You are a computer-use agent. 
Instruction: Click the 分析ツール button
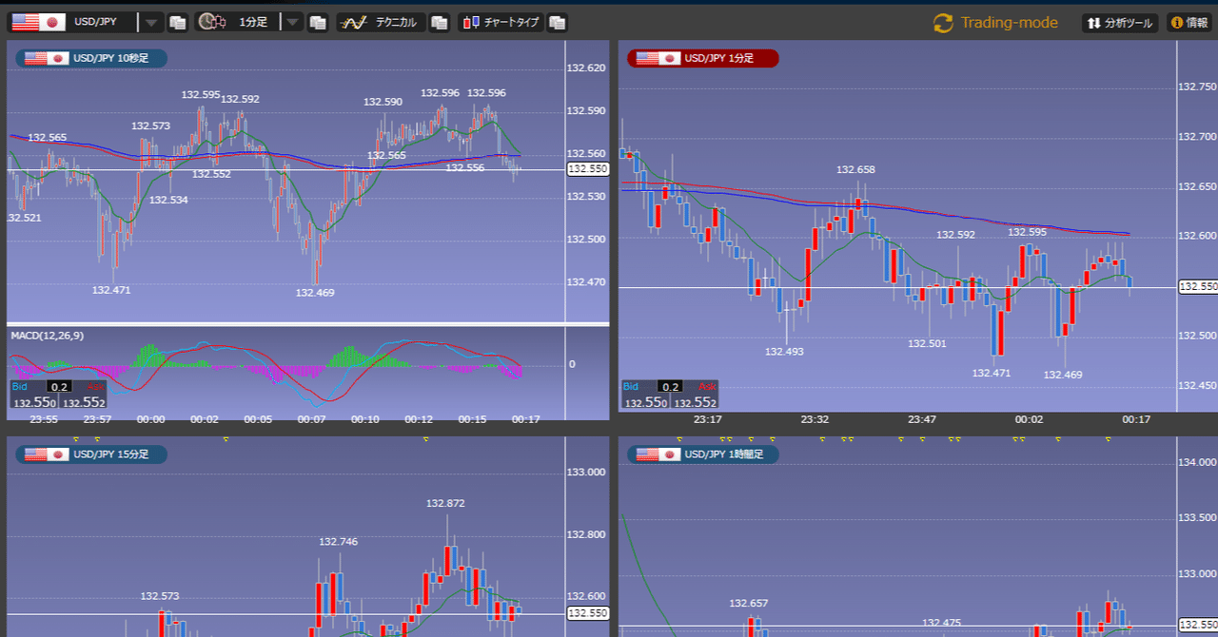click(x=1118, y=22)
